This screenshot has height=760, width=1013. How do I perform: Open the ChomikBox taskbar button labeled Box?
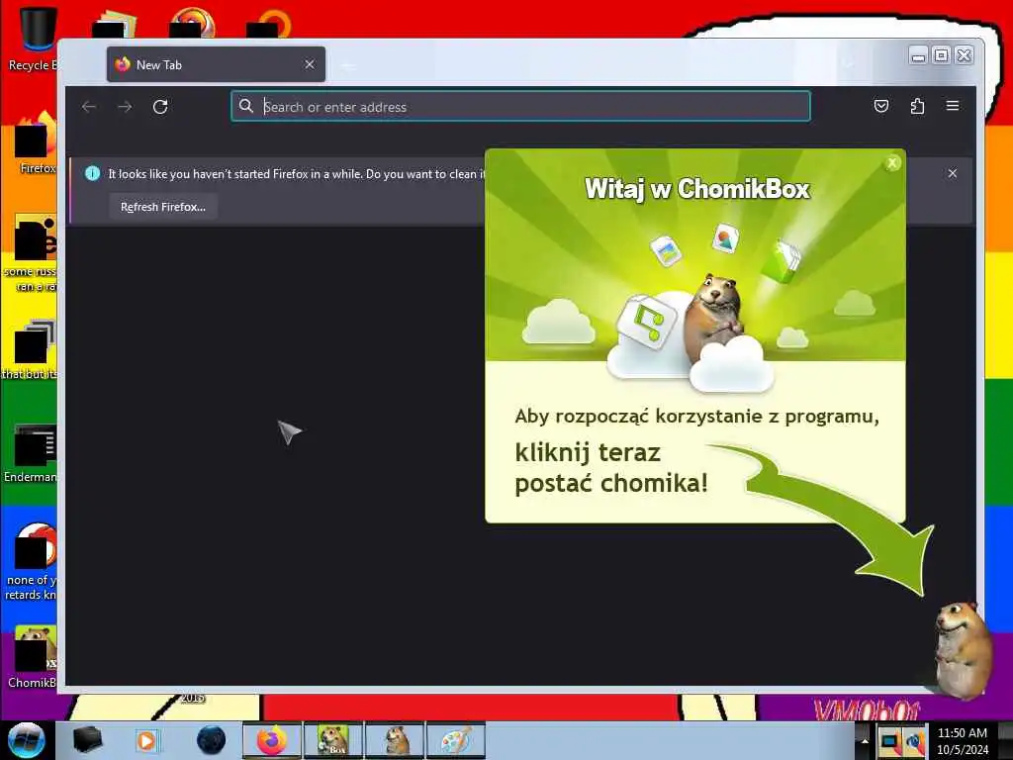(333, 740)
